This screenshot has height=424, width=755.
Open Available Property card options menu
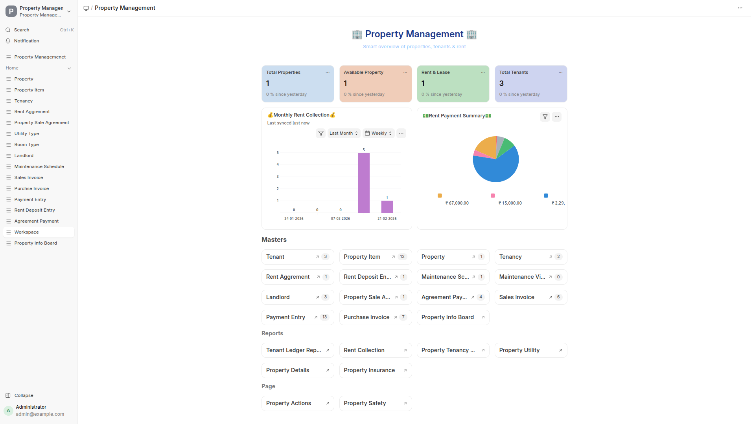tap(405, 73)
